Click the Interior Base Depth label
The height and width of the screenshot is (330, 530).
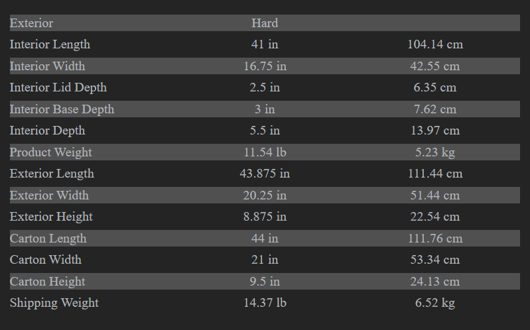[x=62, y=109]
